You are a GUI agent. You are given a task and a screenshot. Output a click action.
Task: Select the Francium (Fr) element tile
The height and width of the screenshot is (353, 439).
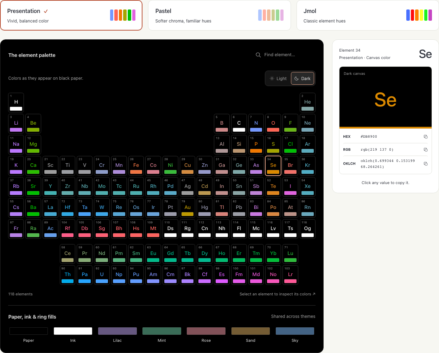[x=16, y=229]
